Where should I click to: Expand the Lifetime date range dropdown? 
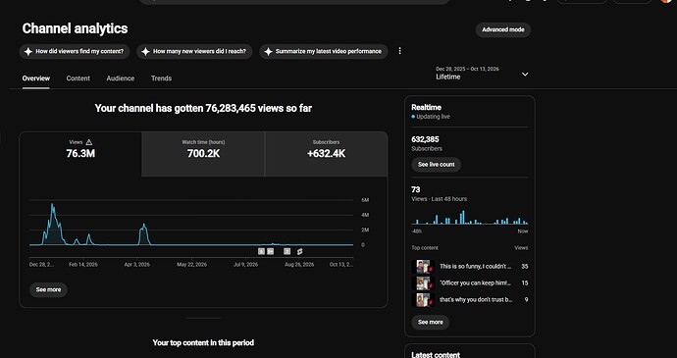click(x=482, y=74)
